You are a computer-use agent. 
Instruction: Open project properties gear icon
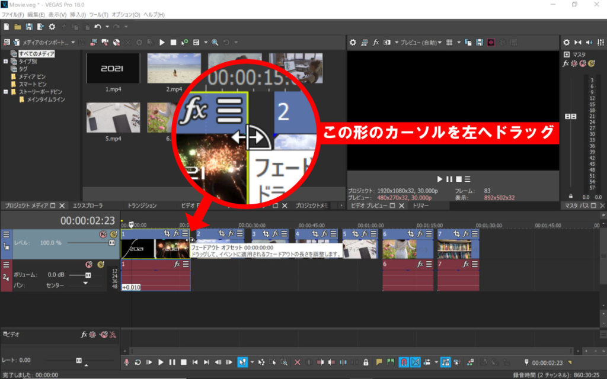52,27
